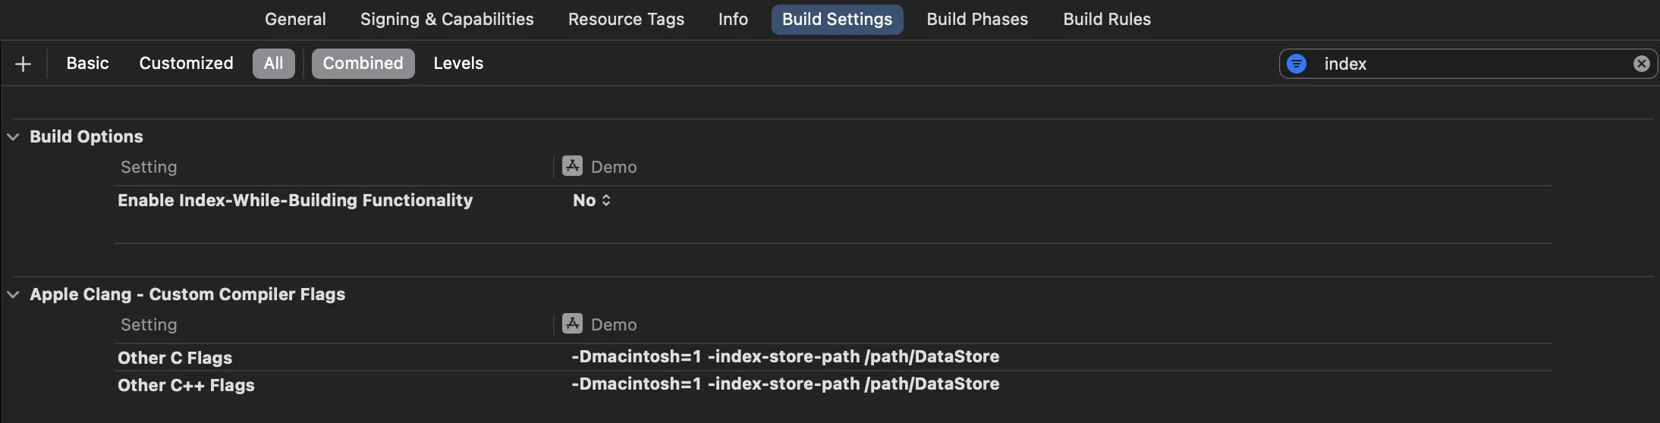This screenshot has height=423, width=1660.
Task: Click Demo target icon under Apple Clang section
Action: coord(572,324)
